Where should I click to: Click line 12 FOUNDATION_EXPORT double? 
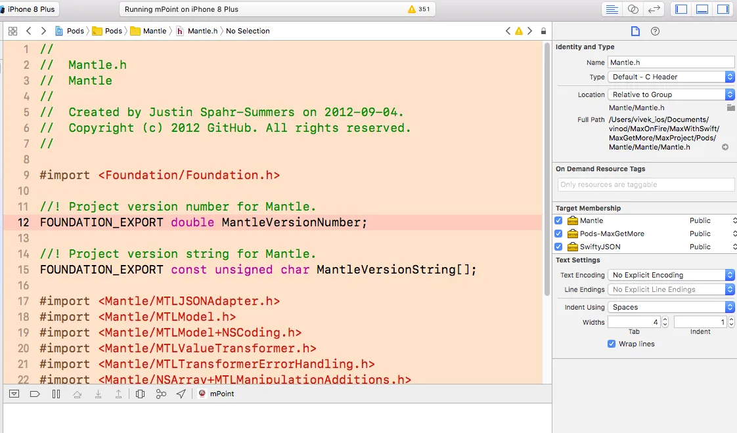(x=273, y=222)
